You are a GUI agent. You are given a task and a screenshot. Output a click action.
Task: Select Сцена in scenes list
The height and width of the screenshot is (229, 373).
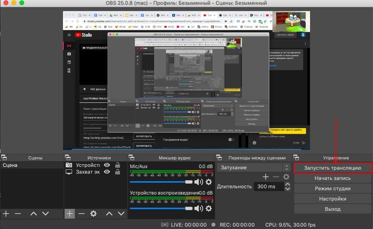click(32, 165)
